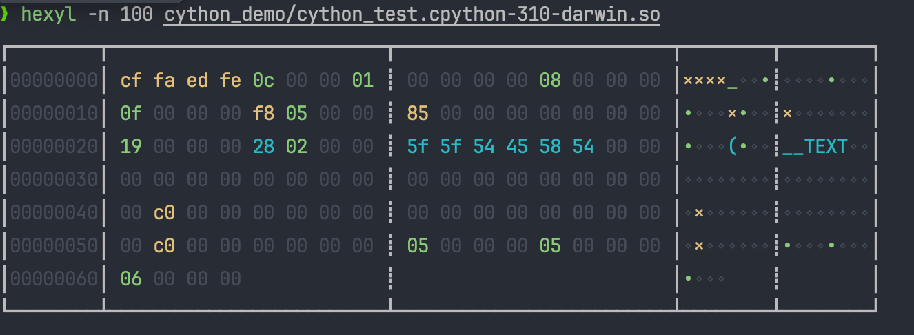Click the green 0c byte

pyautogui.click(x=263, y=81)
